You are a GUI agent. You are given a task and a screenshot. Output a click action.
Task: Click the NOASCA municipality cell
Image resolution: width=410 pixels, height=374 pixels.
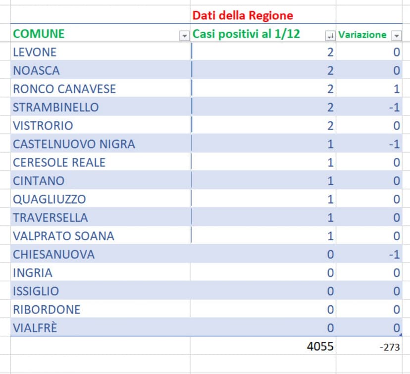[36, 70]
